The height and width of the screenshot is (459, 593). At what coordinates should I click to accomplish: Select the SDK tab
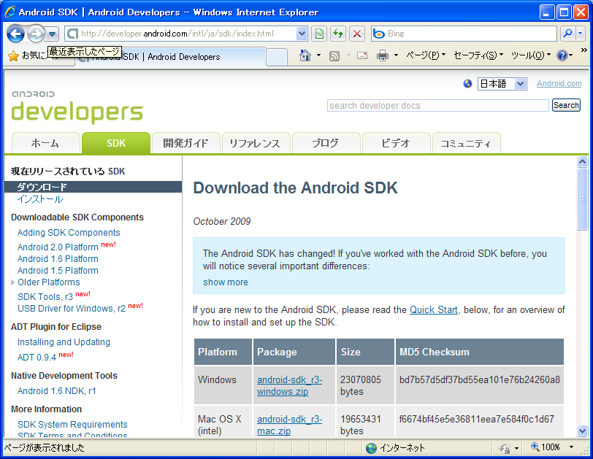[x=115, y=143]
